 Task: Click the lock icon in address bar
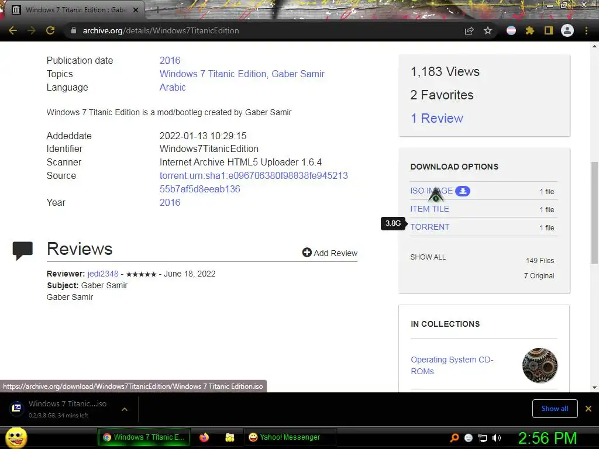pos(73,30)
